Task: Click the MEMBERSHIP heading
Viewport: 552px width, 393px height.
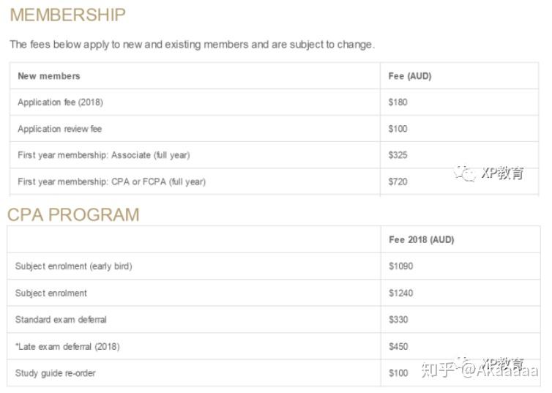Action: [67, 15]
